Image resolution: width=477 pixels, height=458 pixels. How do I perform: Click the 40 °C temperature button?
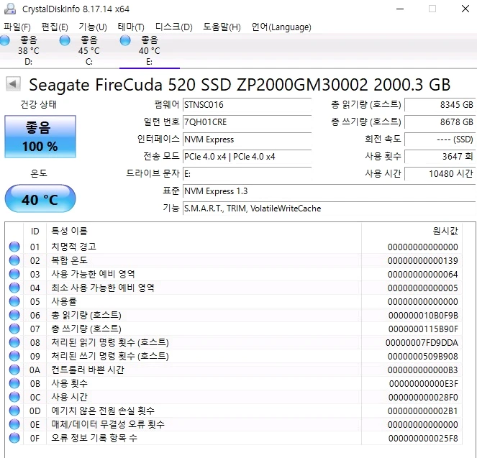[x=40, y=198]
